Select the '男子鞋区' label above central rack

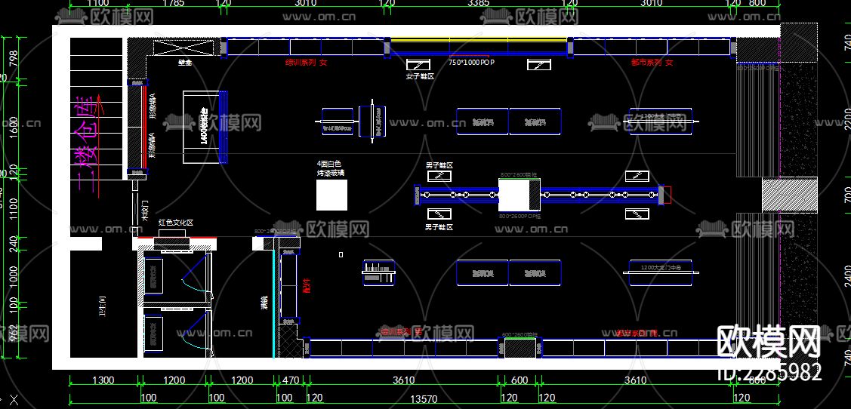pyautogui.click(x=439, y=165)
